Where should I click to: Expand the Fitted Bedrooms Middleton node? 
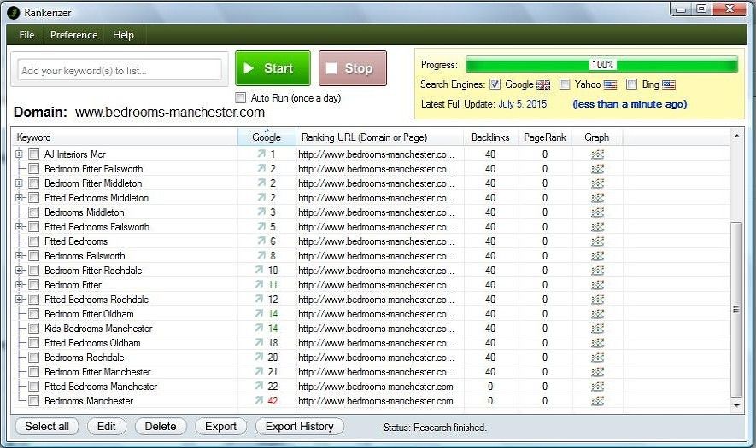pos(20,197)
